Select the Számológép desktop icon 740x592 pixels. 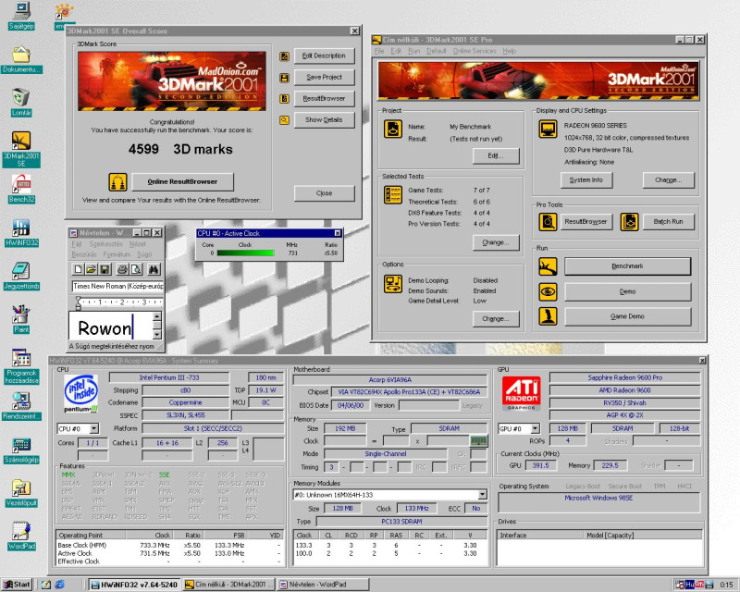coord(21,450)
